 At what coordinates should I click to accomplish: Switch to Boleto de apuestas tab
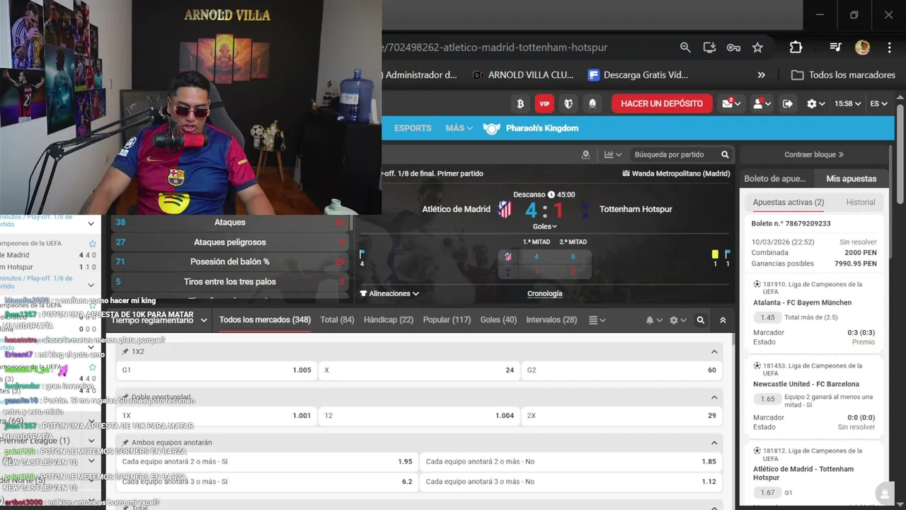(774, 178)
